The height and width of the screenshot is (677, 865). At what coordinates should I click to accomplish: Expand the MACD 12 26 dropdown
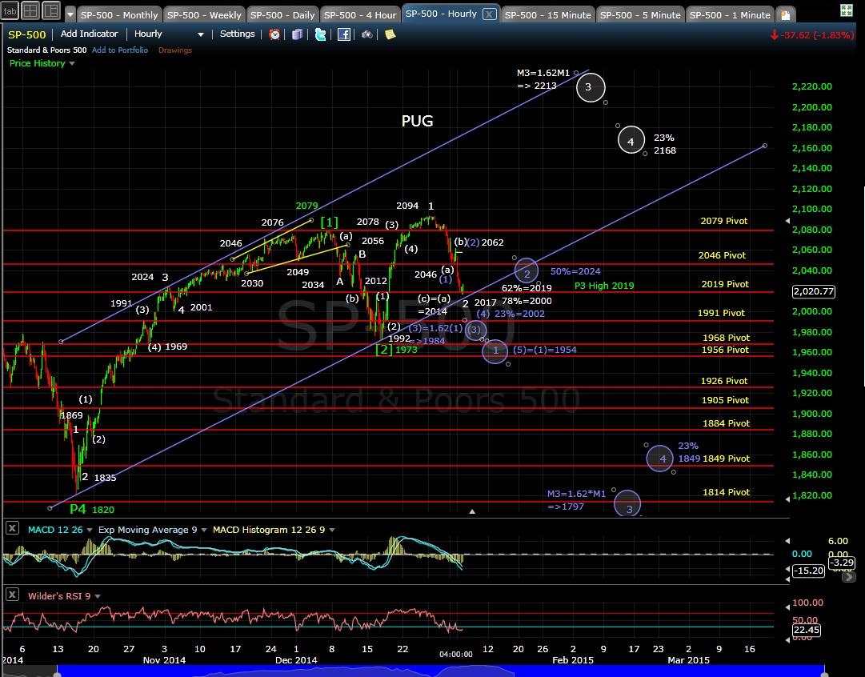click(x=90, y=531)
